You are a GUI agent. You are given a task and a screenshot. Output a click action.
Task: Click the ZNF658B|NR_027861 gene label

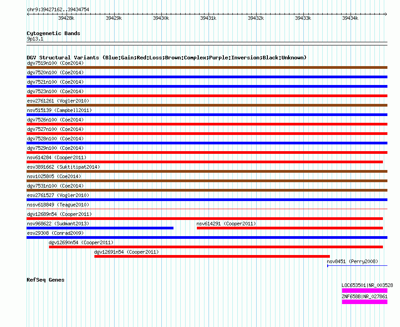coord(364,296)
